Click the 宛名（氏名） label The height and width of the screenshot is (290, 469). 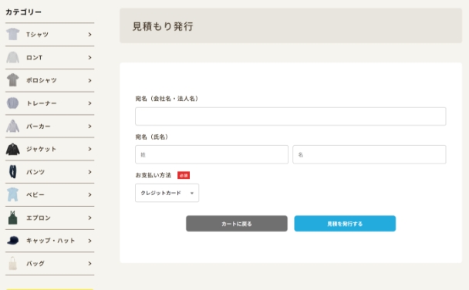pyautogui.click(x=152, y=137)
